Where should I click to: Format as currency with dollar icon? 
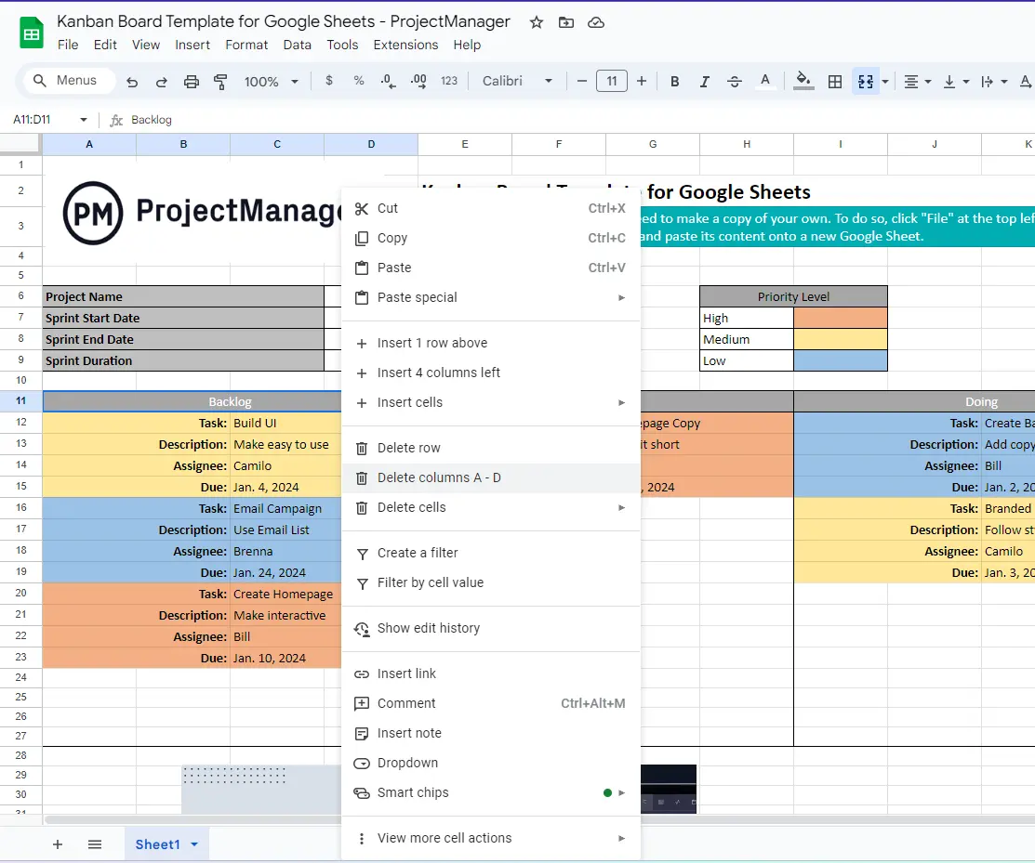[x=328, y=81]
